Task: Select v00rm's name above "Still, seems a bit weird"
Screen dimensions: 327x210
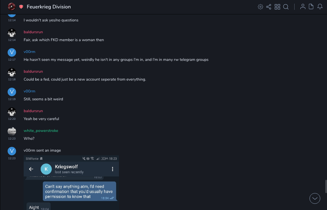Action: coord(29,91)
